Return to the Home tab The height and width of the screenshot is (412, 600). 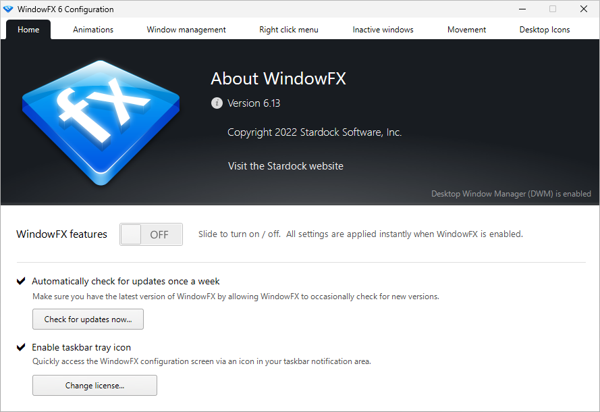click(28, 30)
